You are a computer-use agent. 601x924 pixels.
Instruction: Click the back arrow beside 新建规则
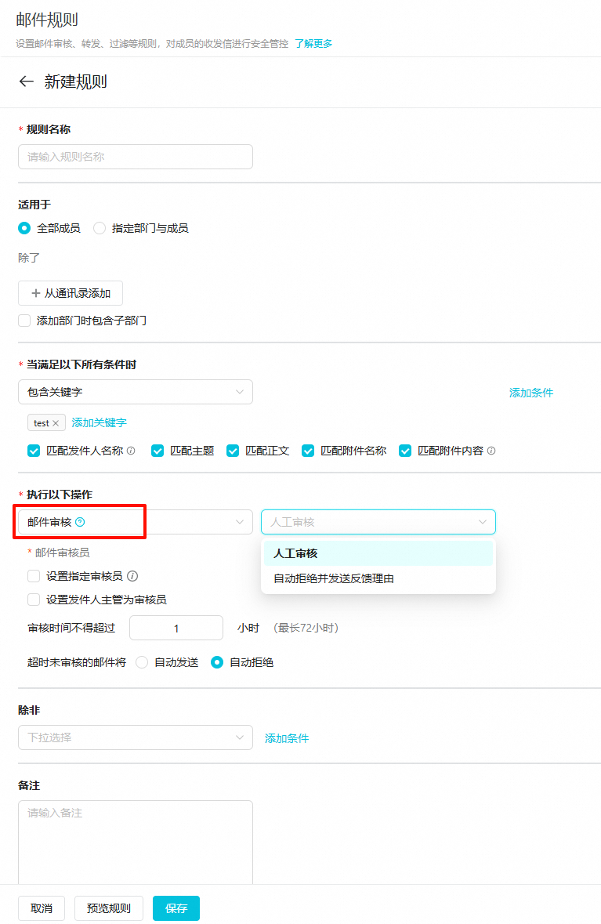27,82
